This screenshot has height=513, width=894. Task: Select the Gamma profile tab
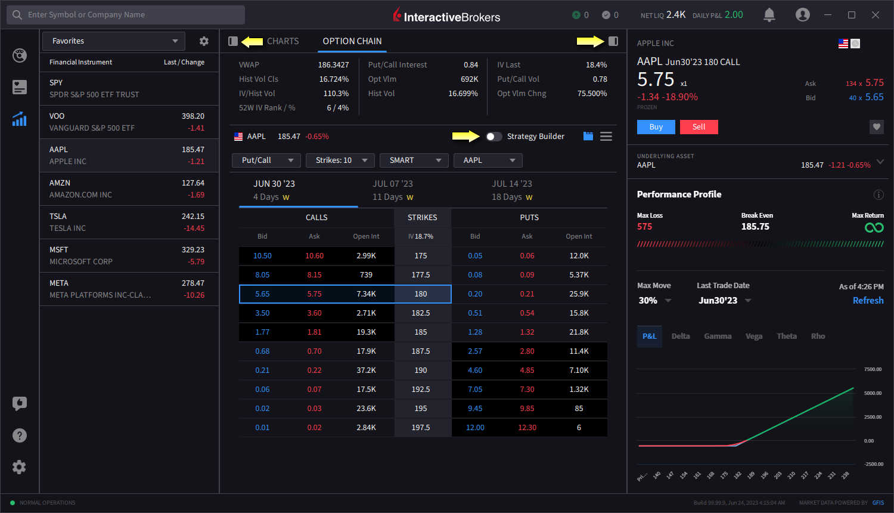[718, 336]
